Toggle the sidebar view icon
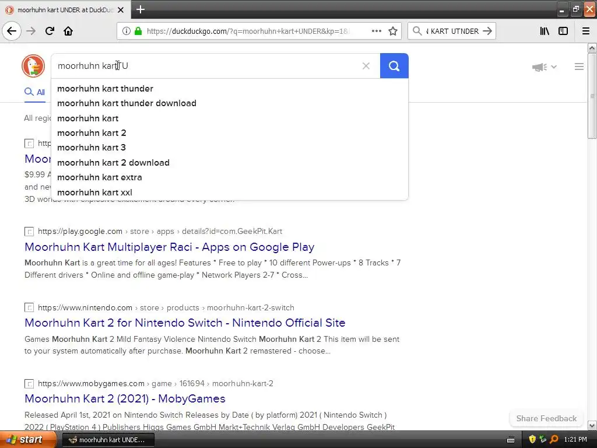The height and width of the screenshot is (448, 597). click(x=563, y=31)
